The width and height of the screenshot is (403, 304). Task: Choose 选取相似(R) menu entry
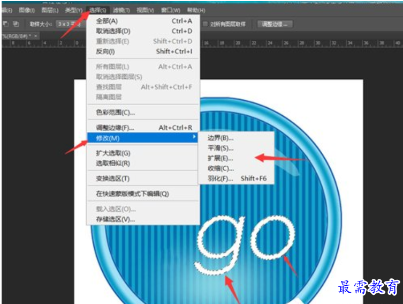click(x=143, y=163)
